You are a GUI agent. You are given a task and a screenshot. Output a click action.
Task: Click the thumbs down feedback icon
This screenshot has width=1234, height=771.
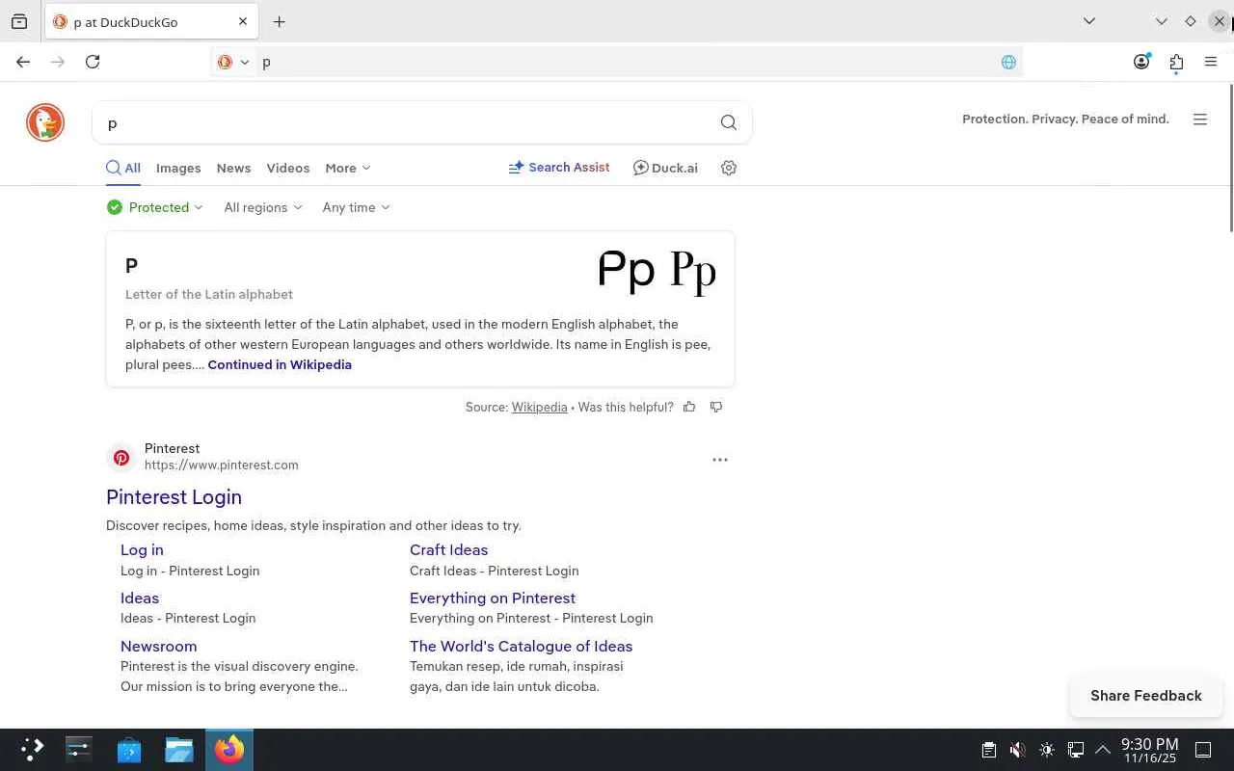716,407
